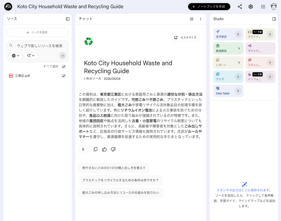Click the ウェブで新しいソースを検索 field

coord(40,46)
